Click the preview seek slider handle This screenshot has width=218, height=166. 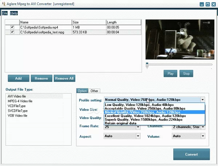[x=147, y=65]
